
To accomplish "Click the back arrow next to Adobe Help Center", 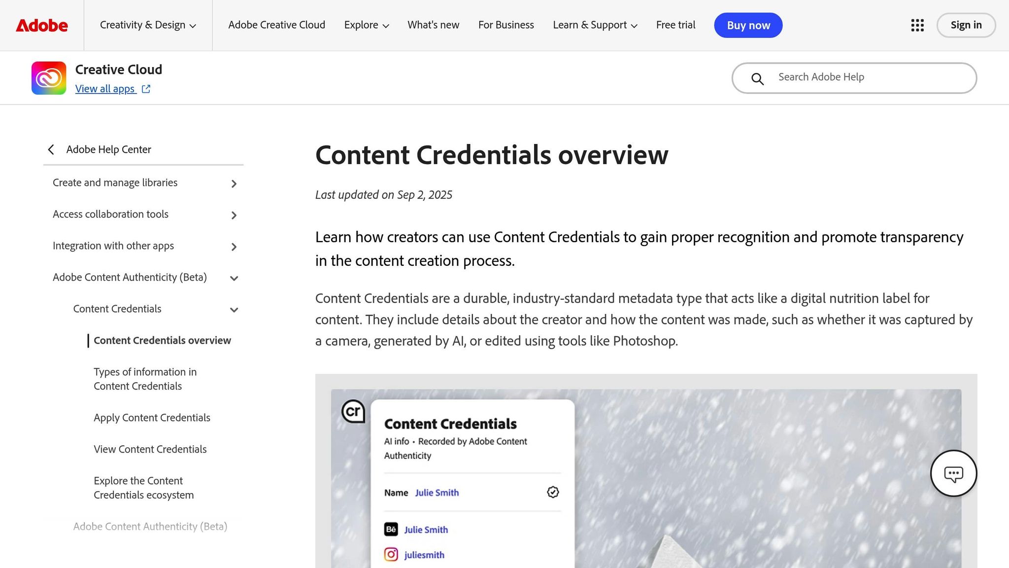I will pos(51,149).
